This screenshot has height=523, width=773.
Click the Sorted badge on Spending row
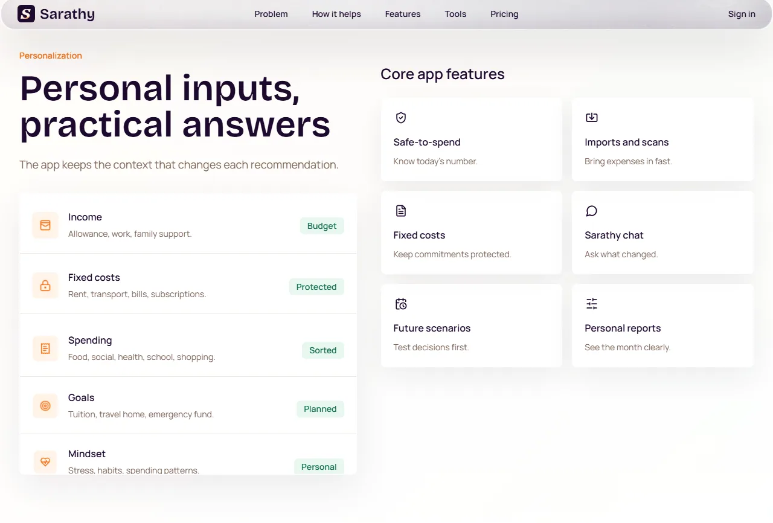point(323,350)
